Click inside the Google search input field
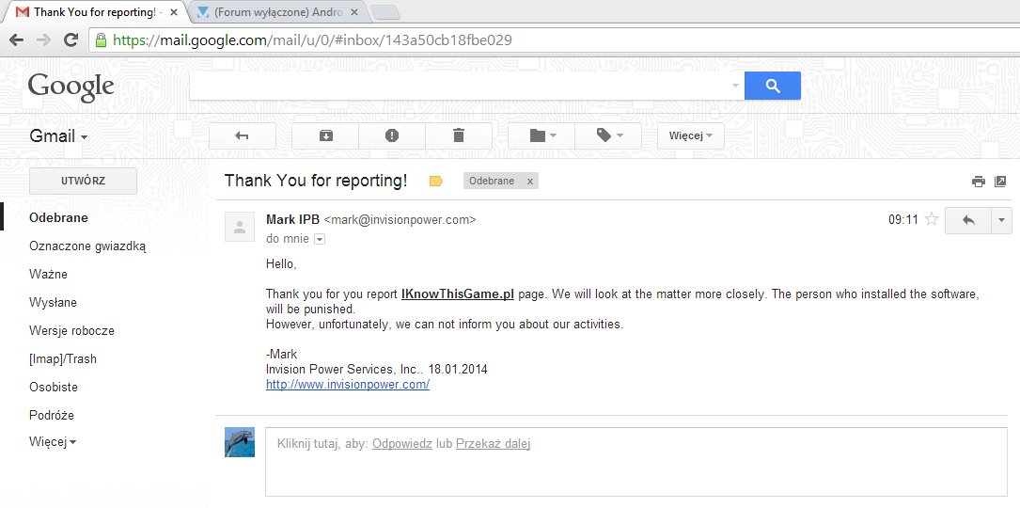This screenshot has height=508, width=1020. 461,86
